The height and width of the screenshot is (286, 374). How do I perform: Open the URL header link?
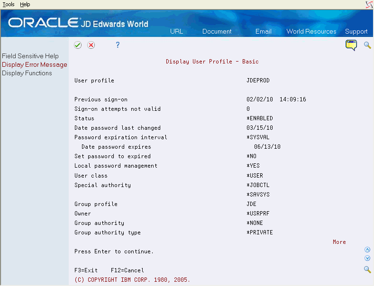click(x=176, y=31)
